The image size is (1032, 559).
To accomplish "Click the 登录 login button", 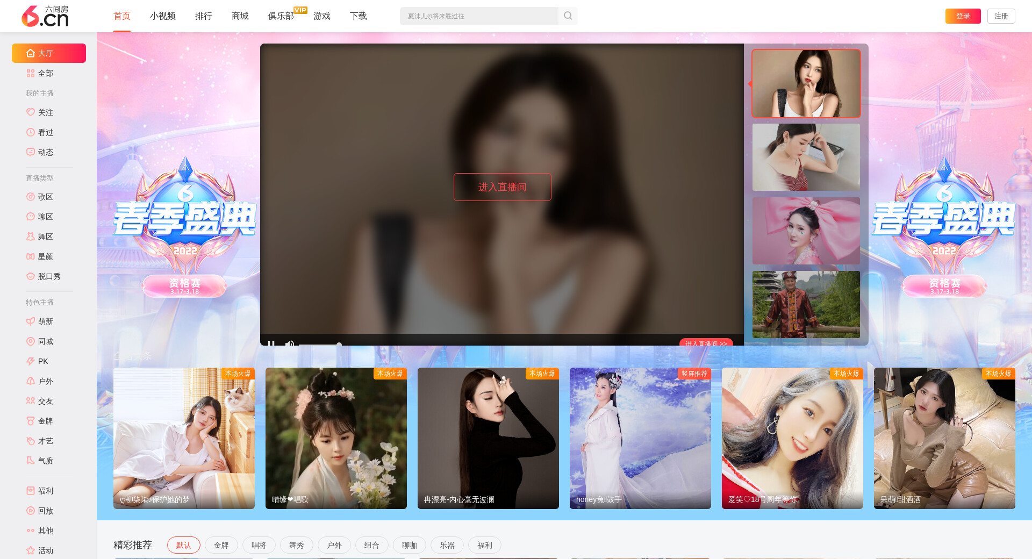I will click(963, 16).
